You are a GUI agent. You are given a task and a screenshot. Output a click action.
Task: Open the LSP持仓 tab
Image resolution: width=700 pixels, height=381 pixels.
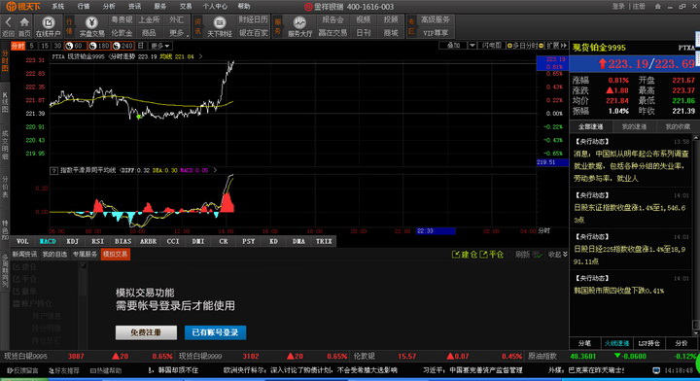coord(648,343)
